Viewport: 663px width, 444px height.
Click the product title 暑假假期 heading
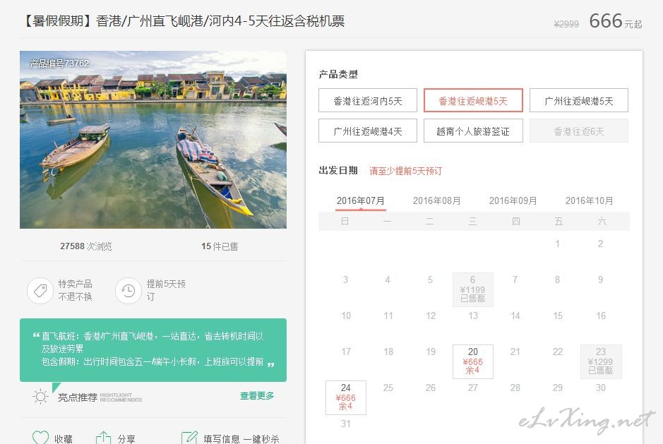(182, 20)
